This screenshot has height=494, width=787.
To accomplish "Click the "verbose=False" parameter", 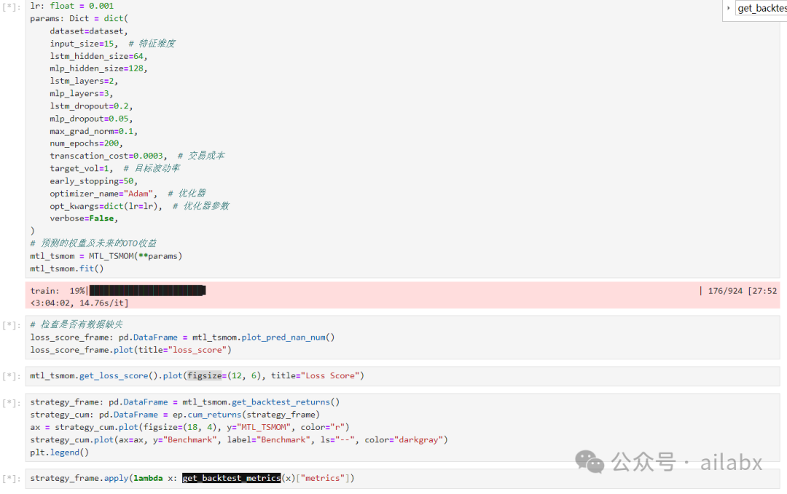I will pos(82,219).
